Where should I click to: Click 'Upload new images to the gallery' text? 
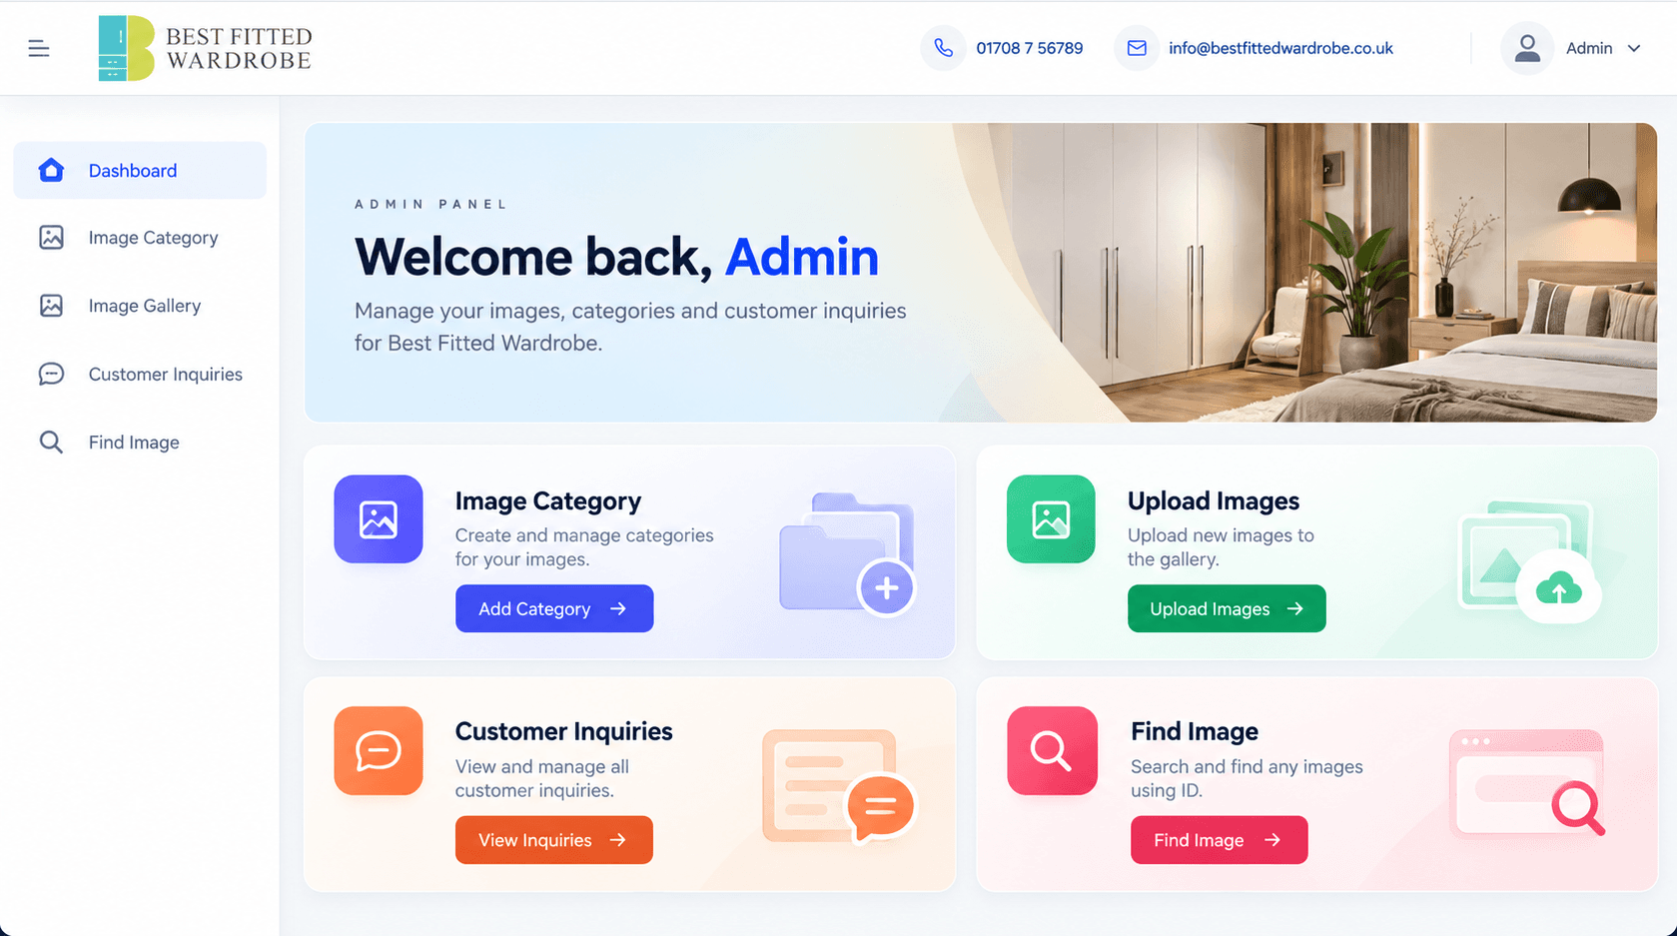click(1221, 547)
